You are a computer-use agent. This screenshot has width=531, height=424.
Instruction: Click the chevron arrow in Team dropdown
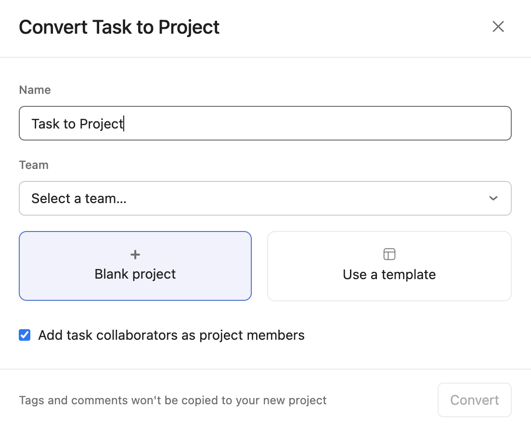pyautogui.click(x=493, y=198)
